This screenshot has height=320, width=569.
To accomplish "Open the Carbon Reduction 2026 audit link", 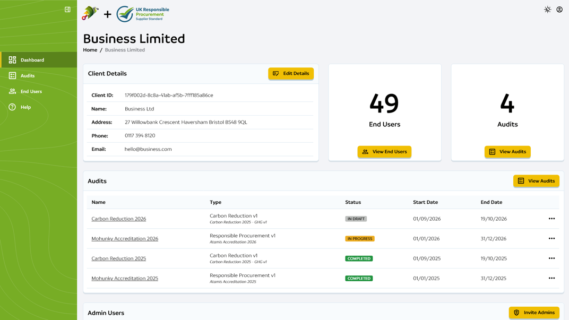I will pos(118,219).
